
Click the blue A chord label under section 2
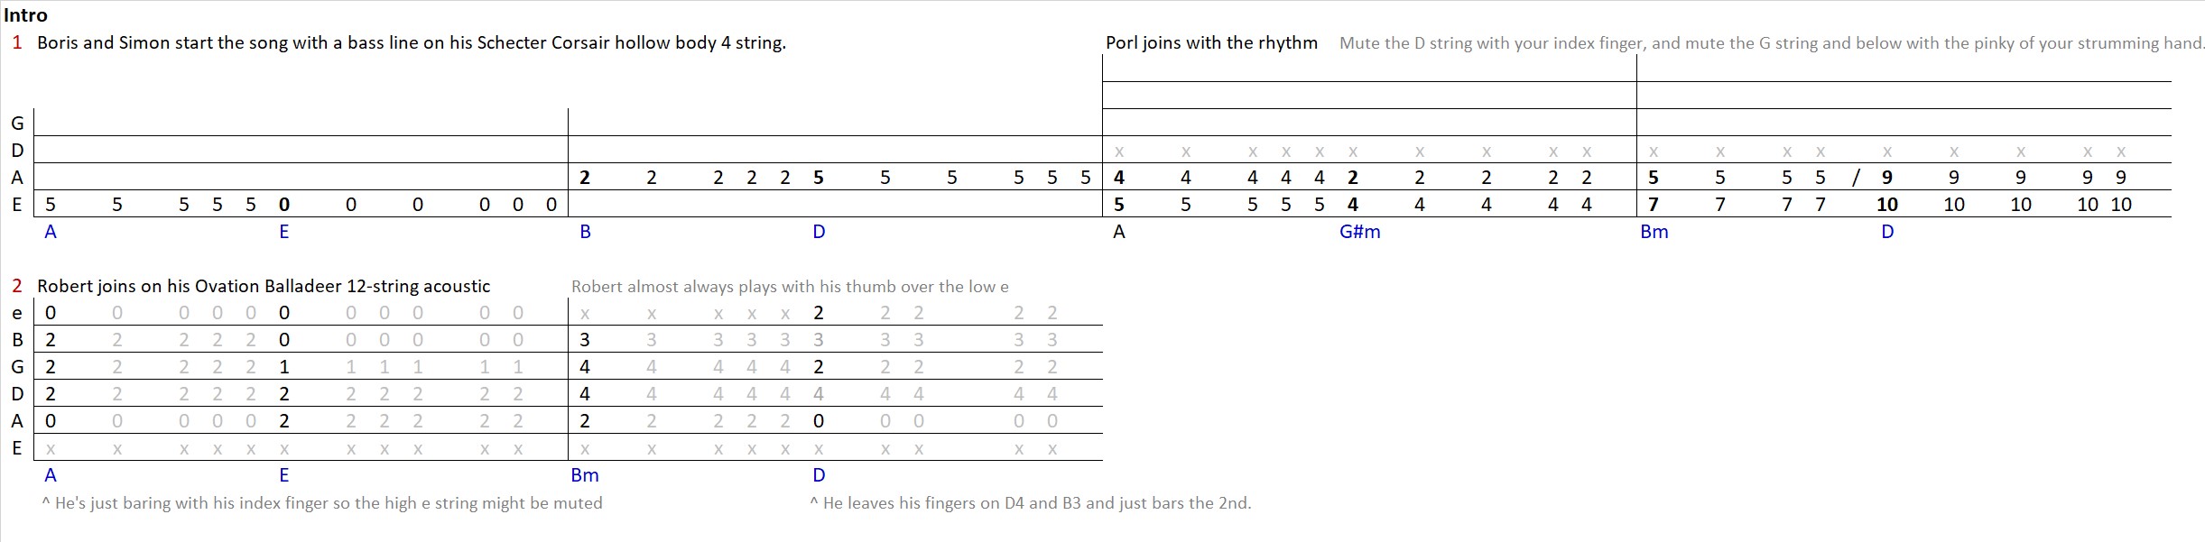click(51, 475)
